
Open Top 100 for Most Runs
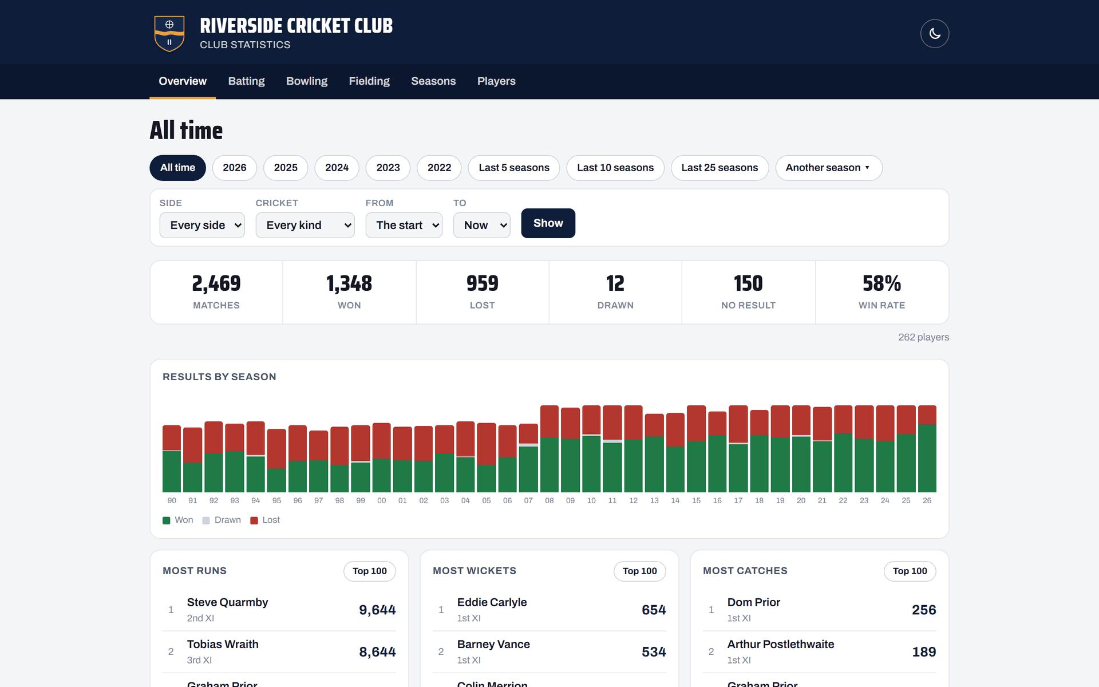370,571
